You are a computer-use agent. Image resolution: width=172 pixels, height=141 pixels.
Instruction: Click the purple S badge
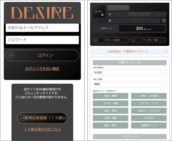tap(164, 20)
